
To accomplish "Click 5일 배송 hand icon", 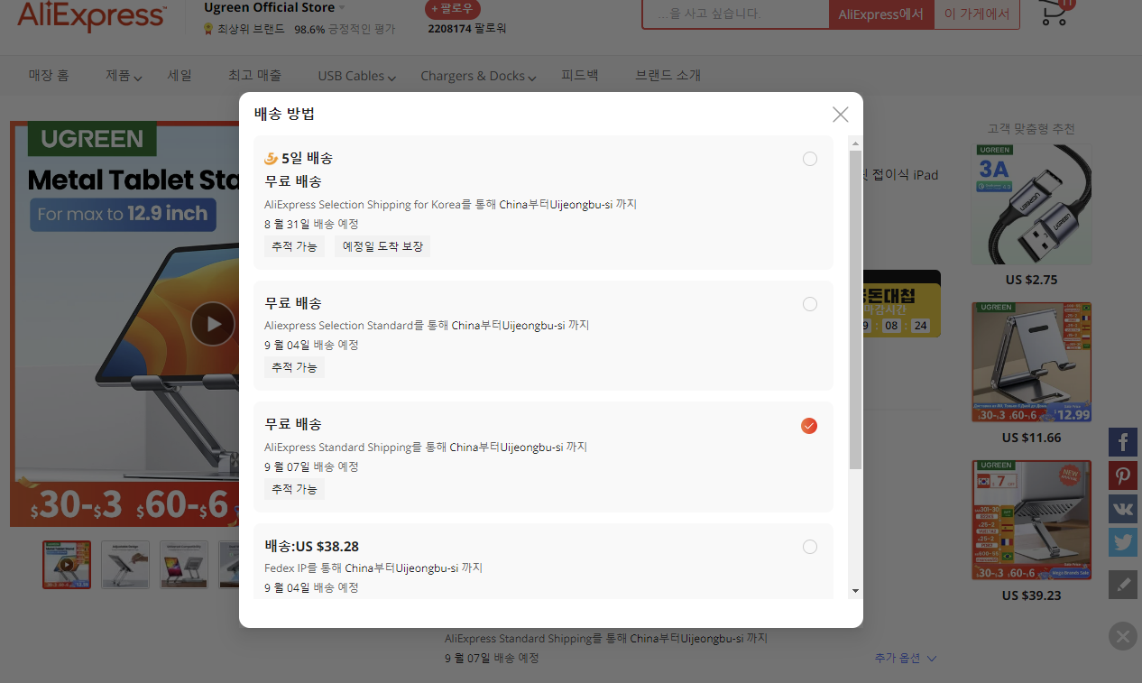I will tap(271, 159).
